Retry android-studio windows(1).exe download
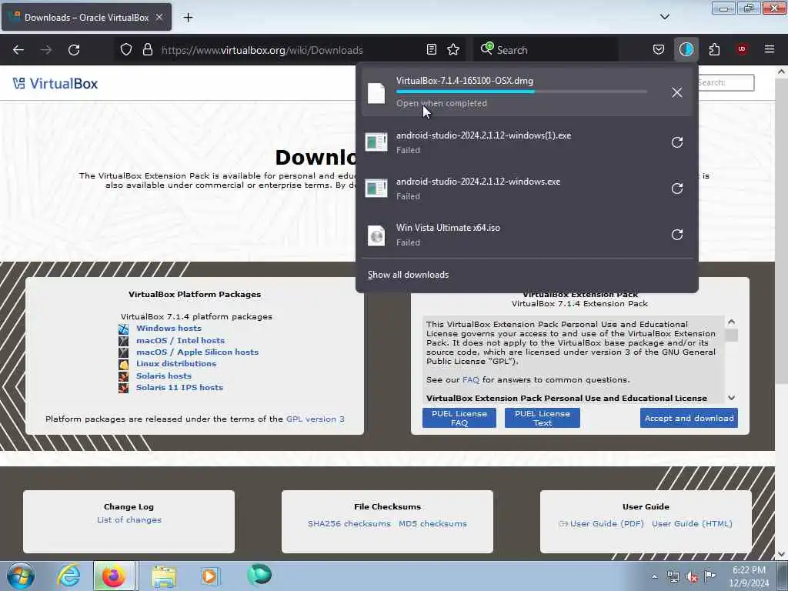Screen dimensions: 788x591 pos(677,142)
